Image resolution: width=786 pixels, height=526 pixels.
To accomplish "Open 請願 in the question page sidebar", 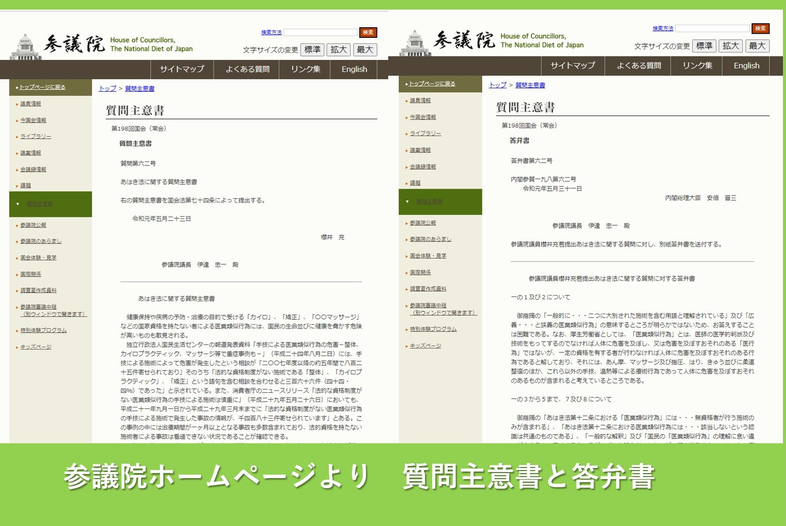I will (x=26, y=186).
